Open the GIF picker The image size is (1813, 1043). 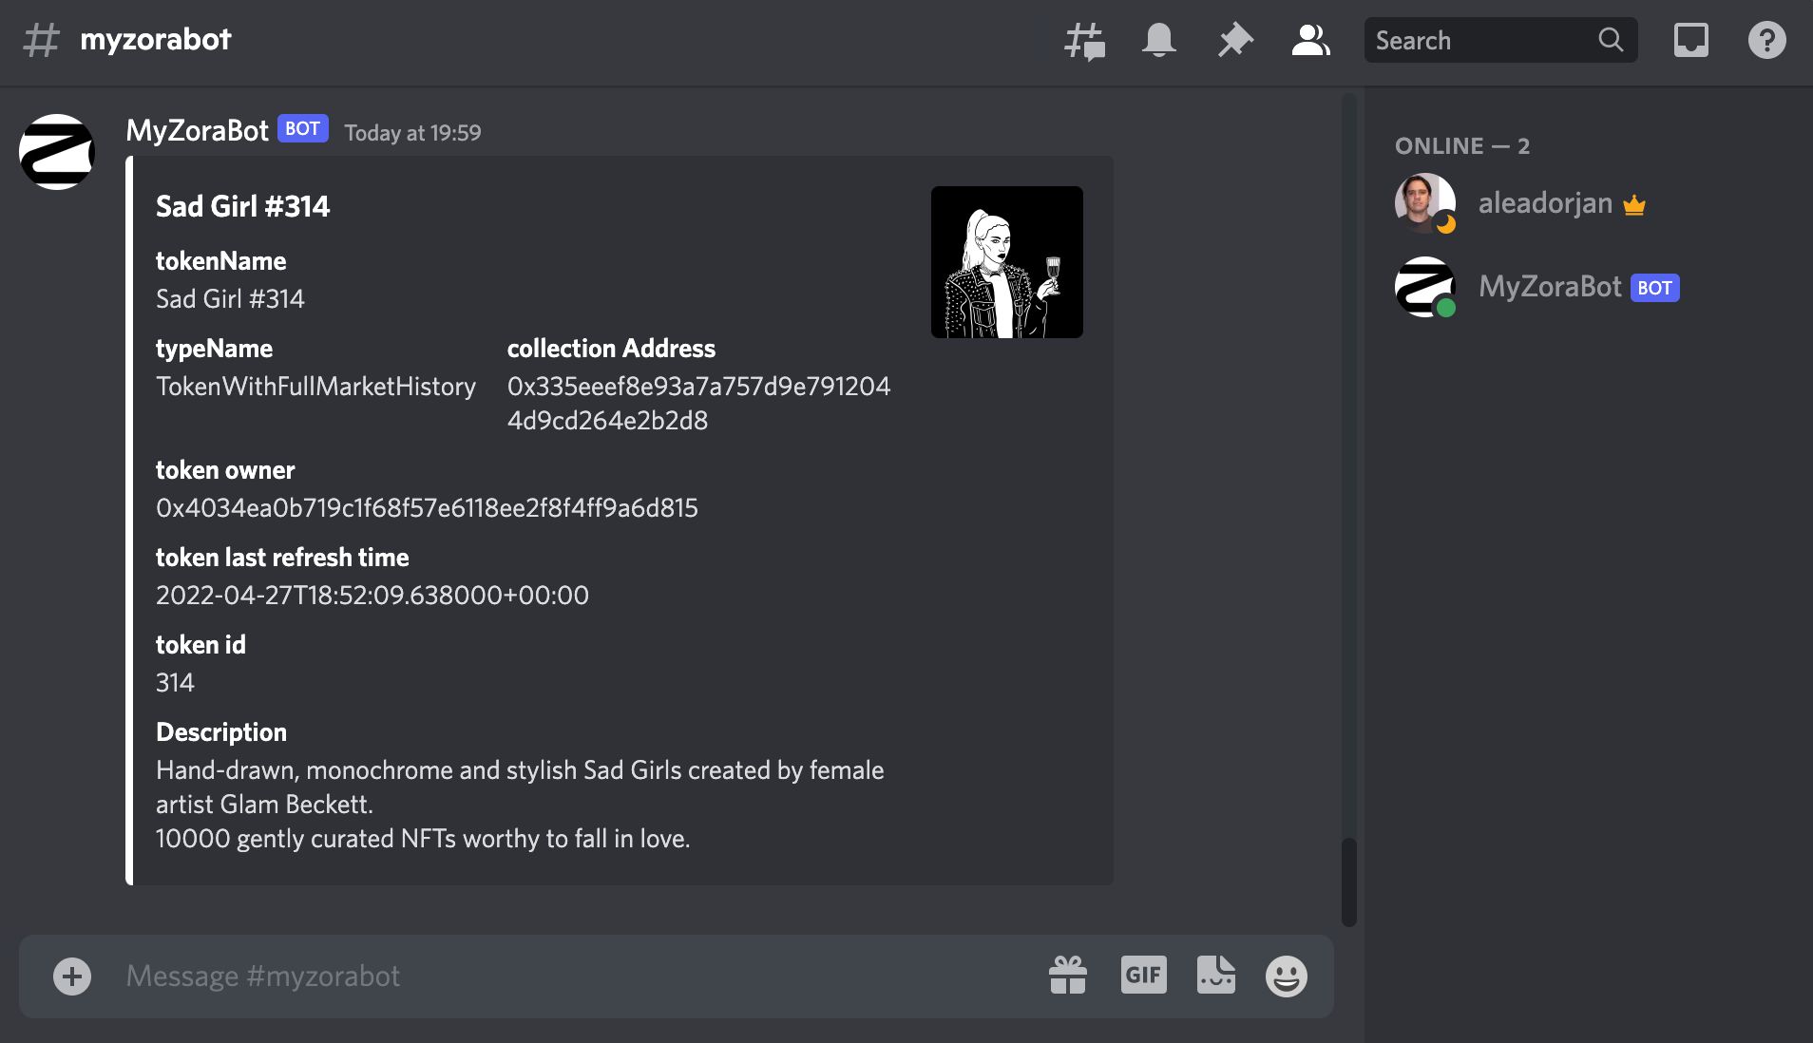(x=1143, y=975)
